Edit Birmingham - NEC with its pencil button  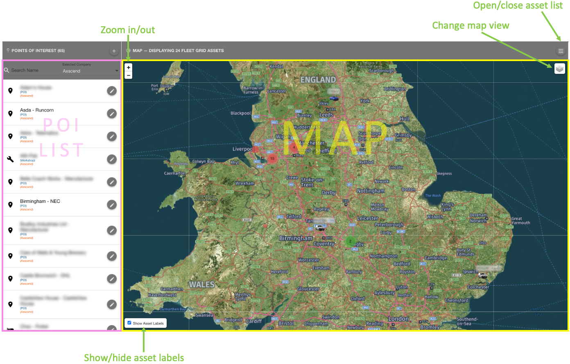click(111, 205)
